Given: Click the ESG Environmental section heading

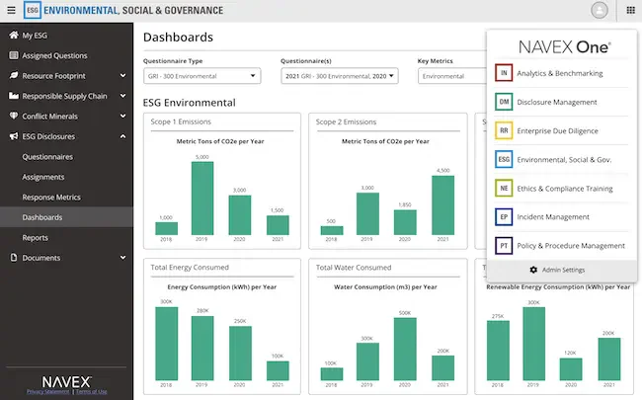Looking at the screenshot, I should pos(190,103).
